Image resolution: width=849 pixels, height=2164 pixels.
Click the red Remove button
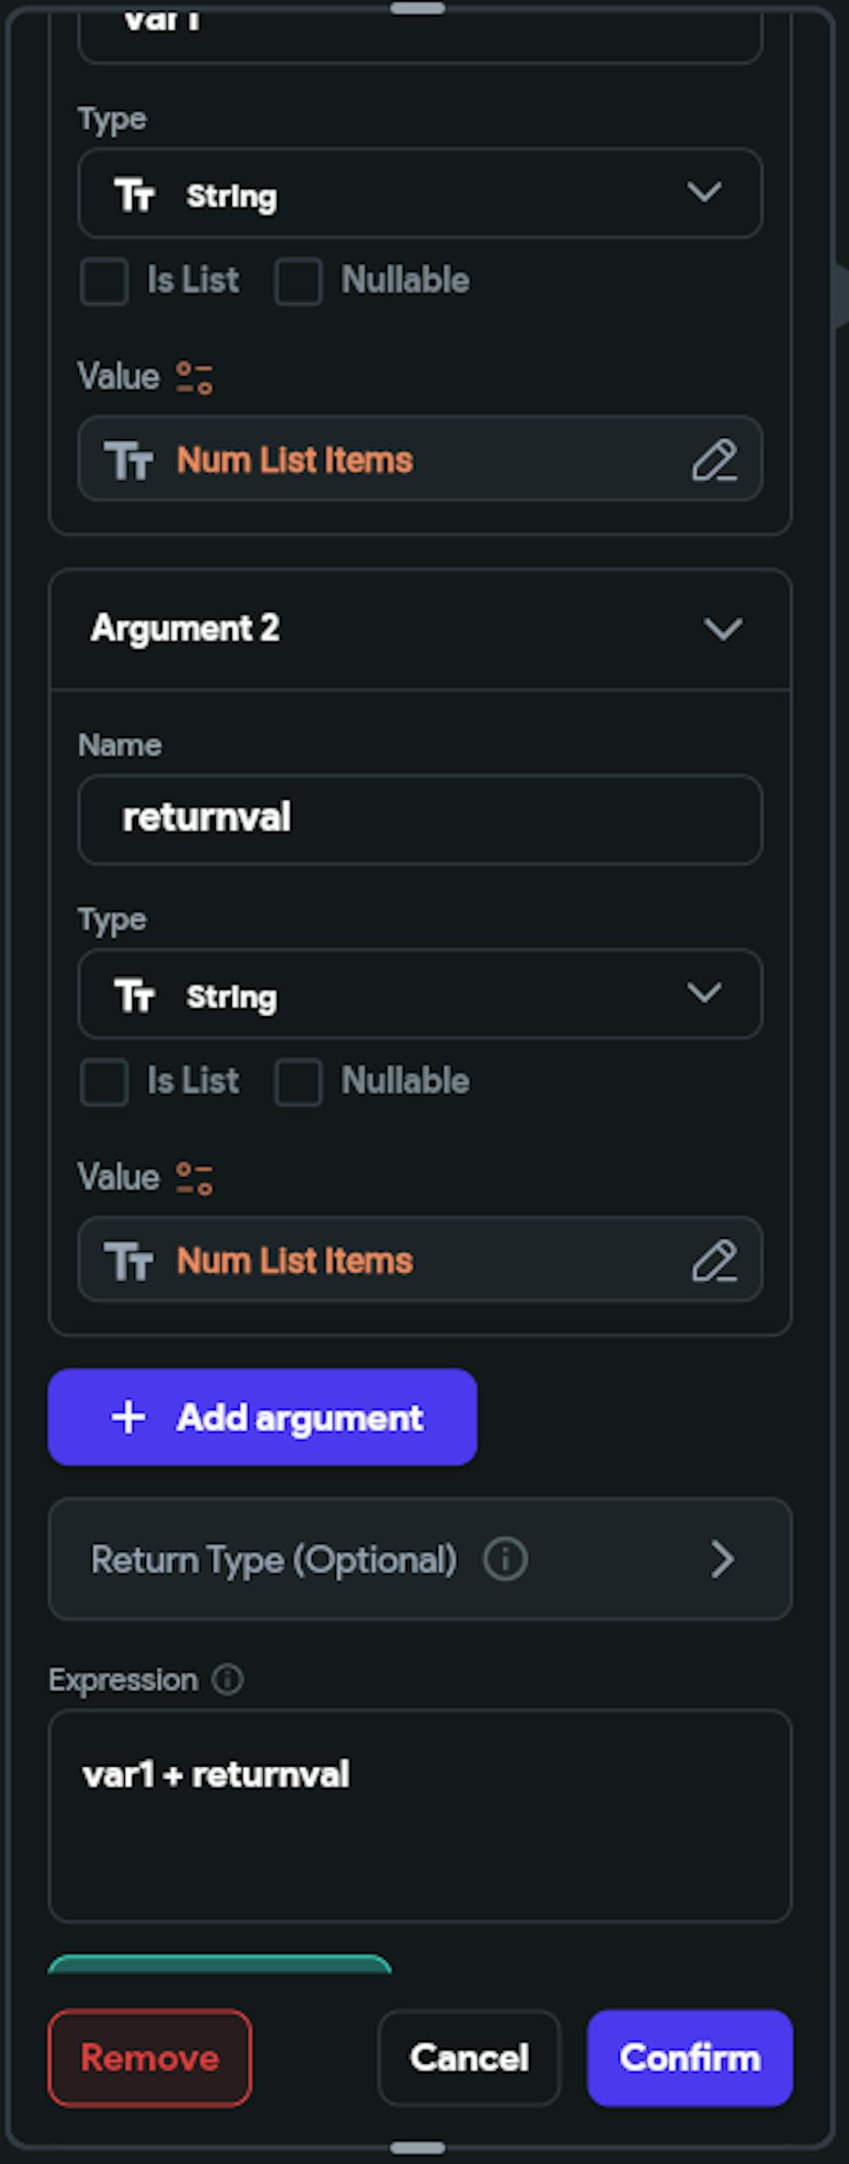(x=149, y=2058)
